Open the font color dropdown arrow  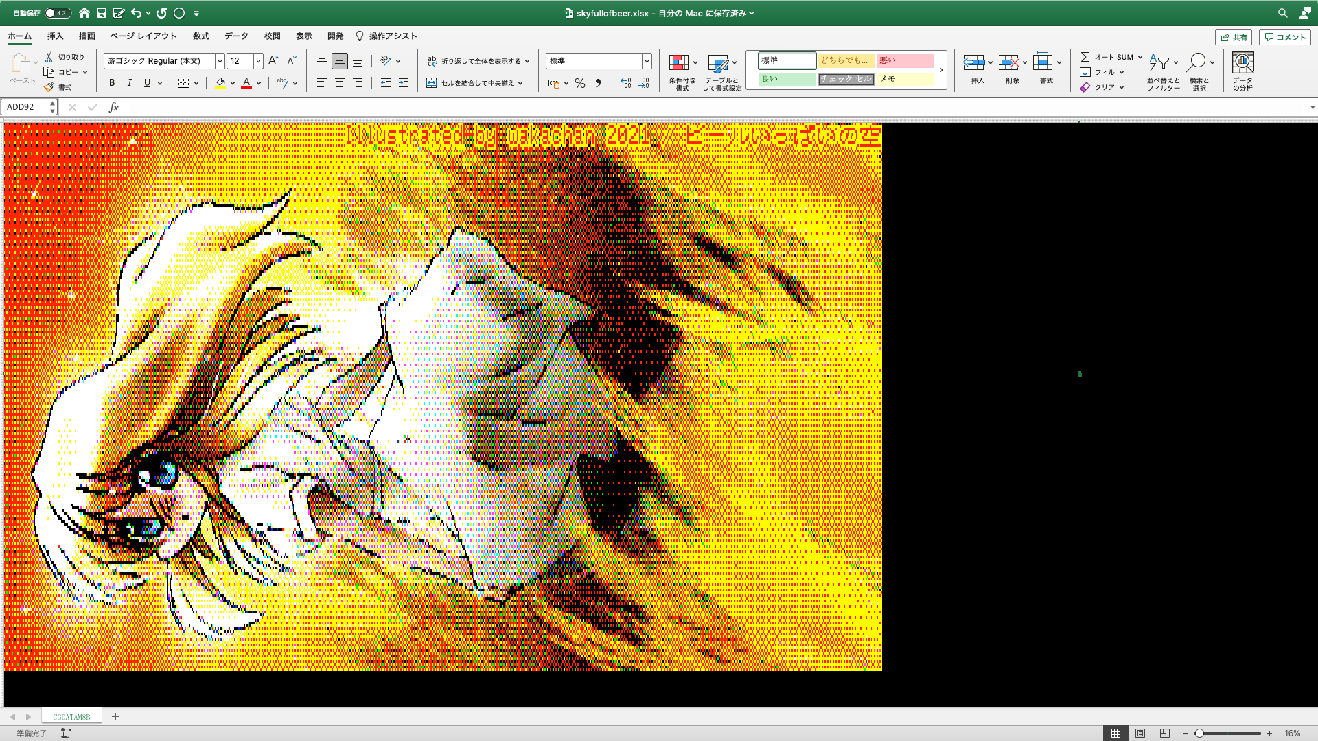[259, 83]
